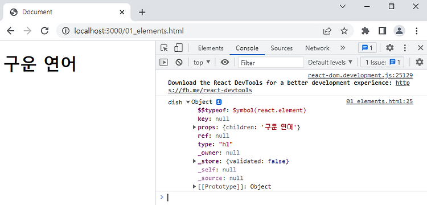This screenshot has height=205, width=427.
Task: Open the react-dom.development.js:25129 source link
Action: tap(360, 75)
